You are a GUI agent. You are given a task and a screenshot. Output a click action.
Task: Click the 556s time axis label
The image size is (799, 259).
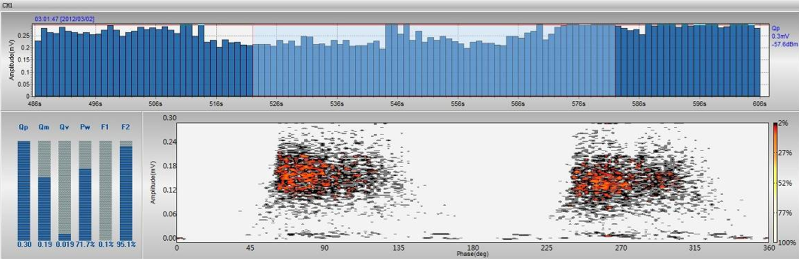457,103
